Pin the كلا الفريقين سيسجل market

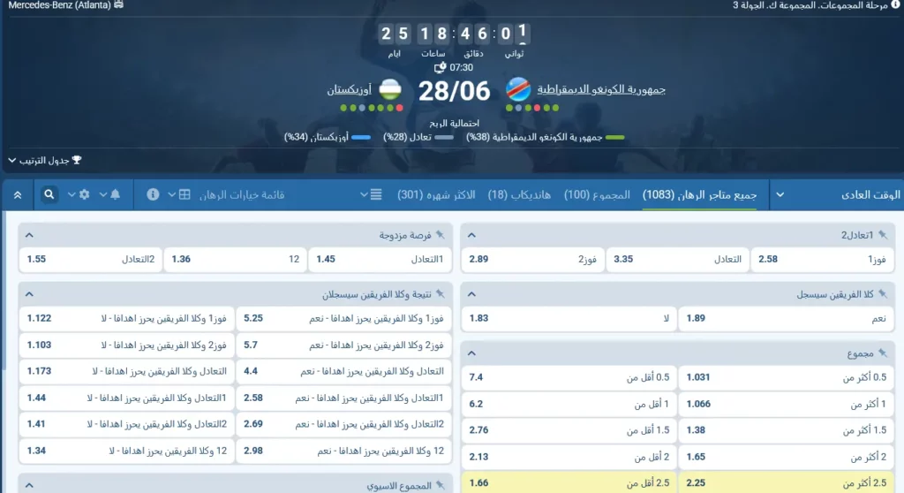pos(883,294)
